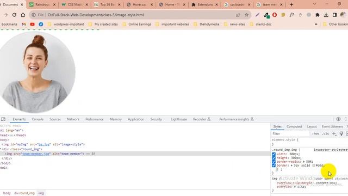The height and width of the screenshot is (196, 348).
Task: Open the My created sites bookmarks folder
Action: (x=103, y=24)
